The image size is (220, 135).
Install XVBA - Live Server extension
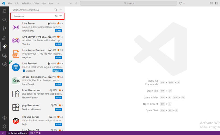58,84
